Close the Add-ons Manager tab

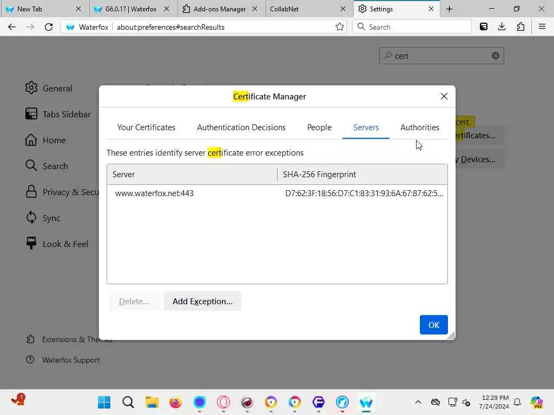click(x=255, y=9)
